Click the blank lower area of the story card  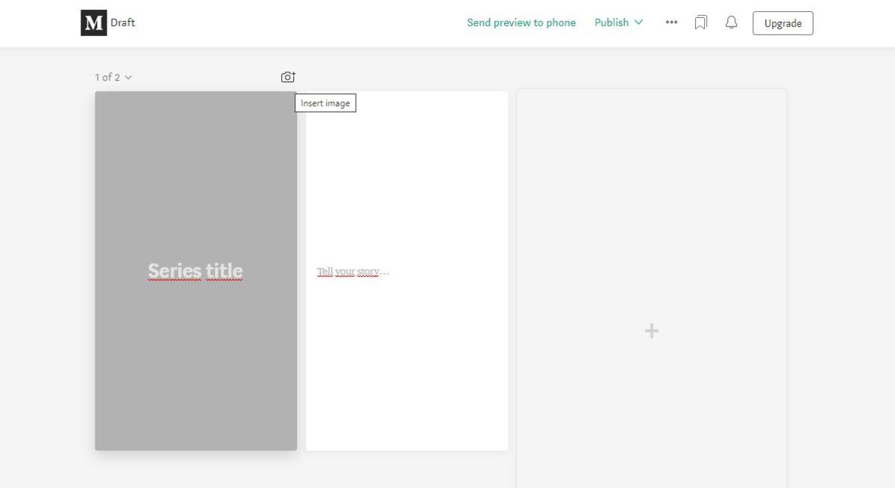click(x=406, y=373)
